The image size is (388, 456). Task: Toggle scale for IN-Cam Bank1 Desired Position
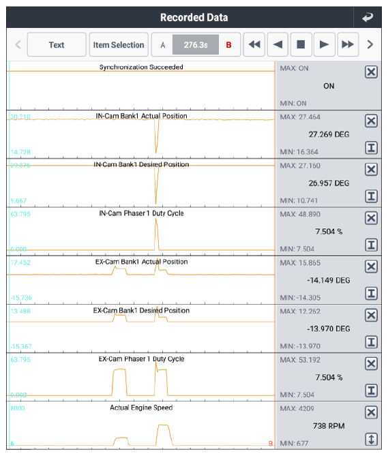pos(371,196)
